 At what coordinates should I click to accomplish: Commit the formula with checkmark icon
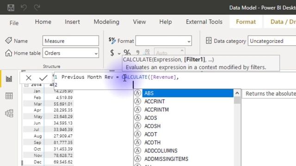coord(43,78)
